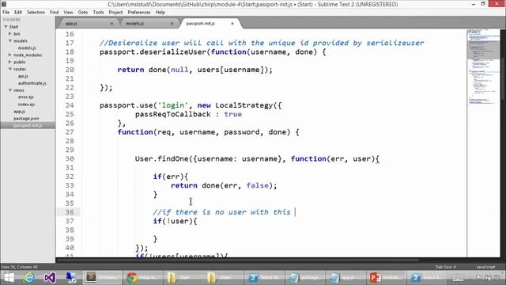The height and width of the screenshot is (285, 506).
Task: Select passport-init.js in the sidebar
Action: [x=28, y=126]
